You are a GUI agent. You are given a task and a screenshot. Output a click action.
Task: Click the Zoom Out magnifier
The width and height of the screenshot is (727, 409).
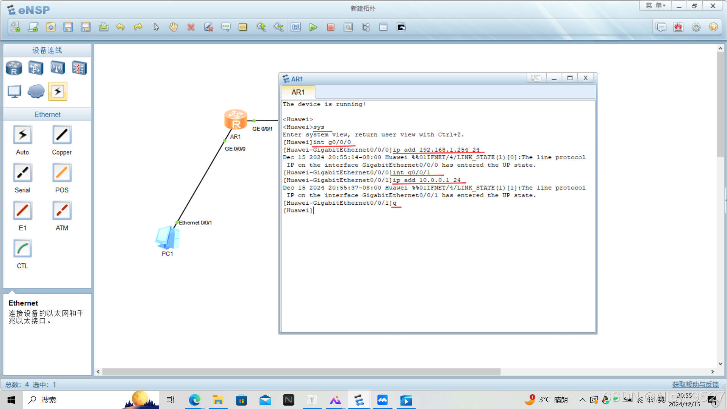pos(278,27)
